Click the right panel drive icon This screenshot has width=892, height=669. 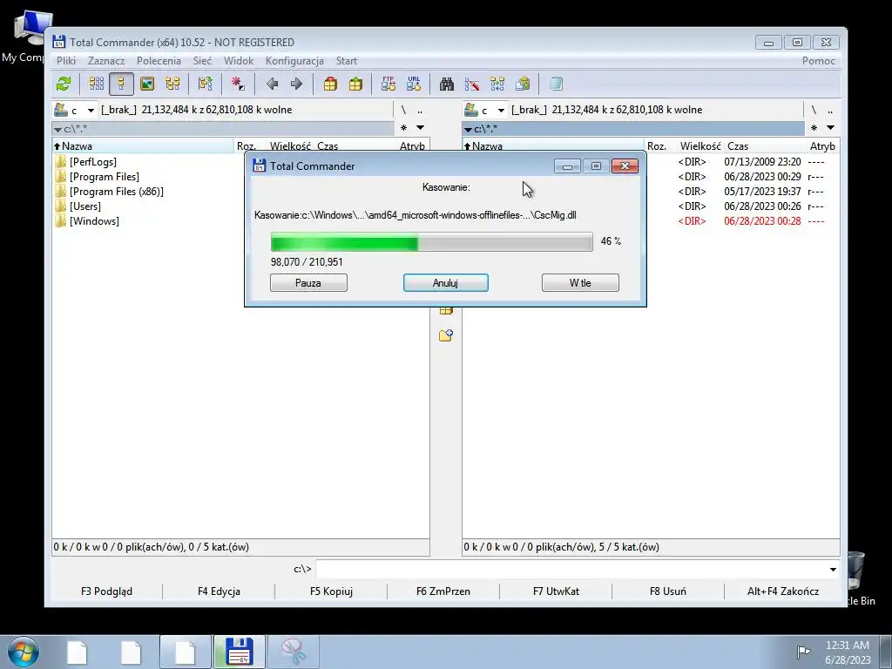470,109
